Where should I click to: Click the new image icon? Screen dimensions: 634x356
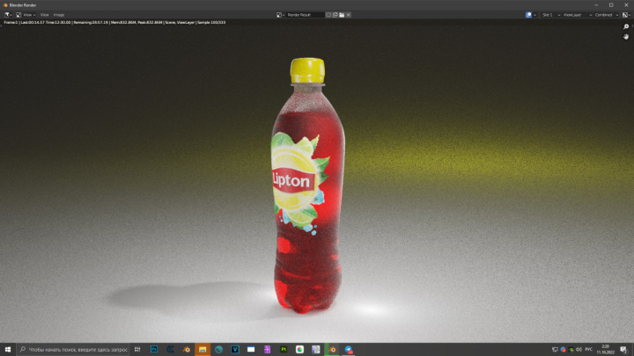coord(335,15)
